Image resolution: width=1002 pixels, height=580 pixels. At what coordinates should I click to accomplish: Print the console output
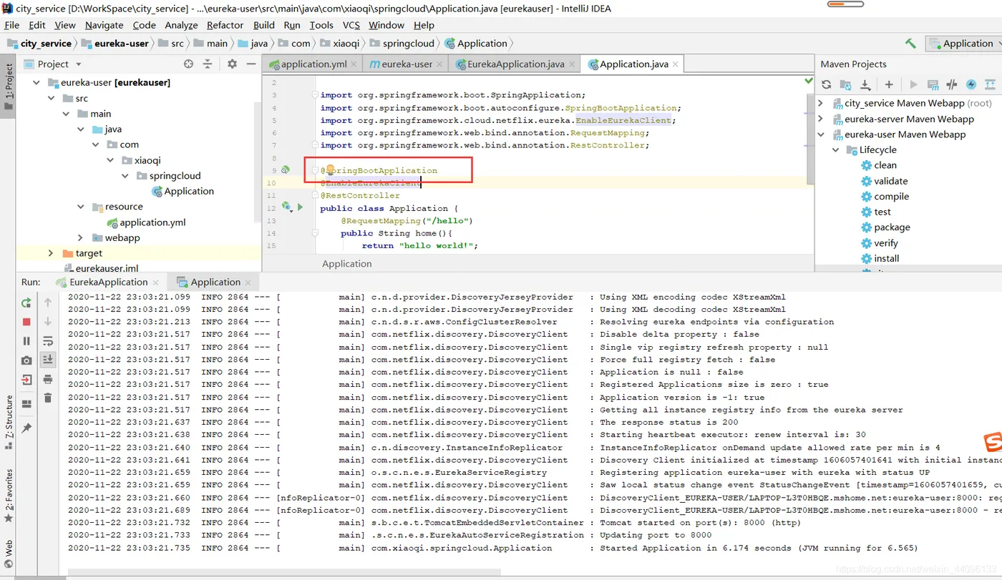point(48,379)
